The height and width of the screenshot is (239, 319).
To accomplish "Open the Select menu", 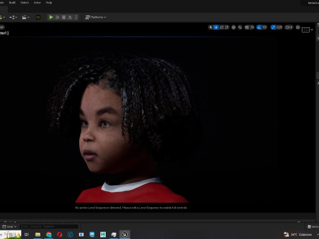I will (25, 3).
